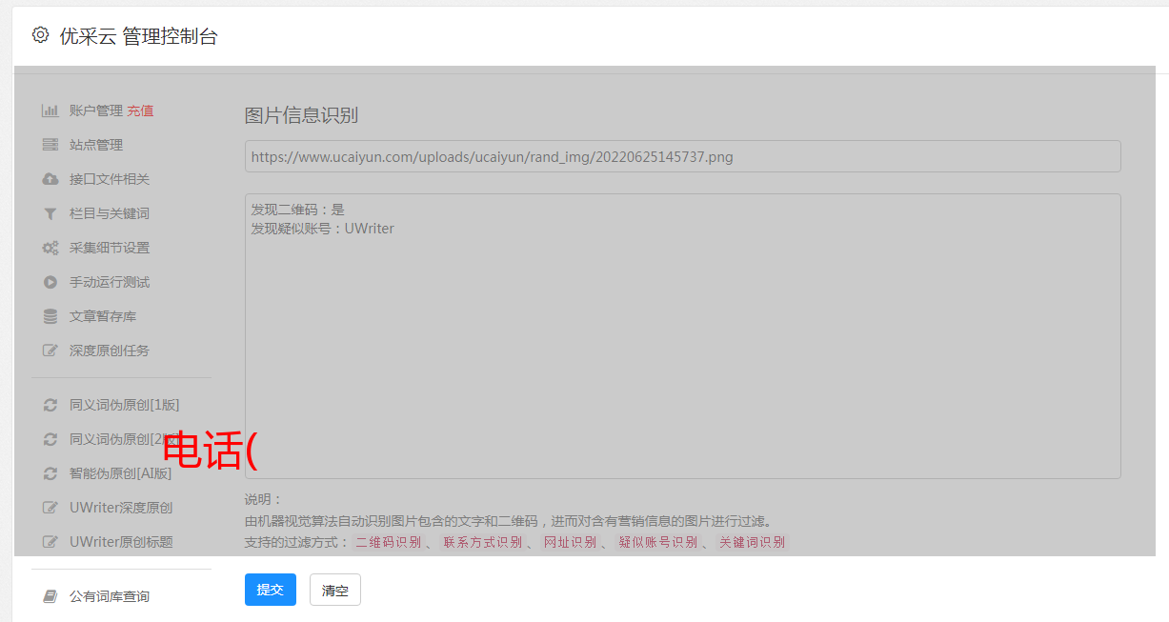Click result line 发现二维码：是
1169x622 pixels.
(298, 210)
